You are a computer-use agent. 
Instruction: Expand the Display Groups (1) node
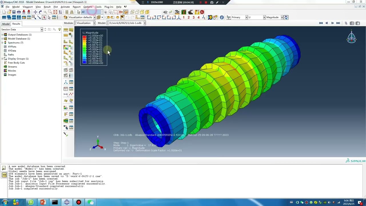[2, 59]
